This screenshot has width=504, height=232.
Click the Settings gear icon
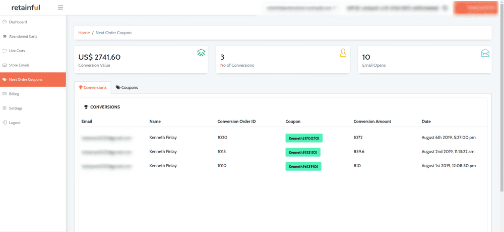point(5,108)
